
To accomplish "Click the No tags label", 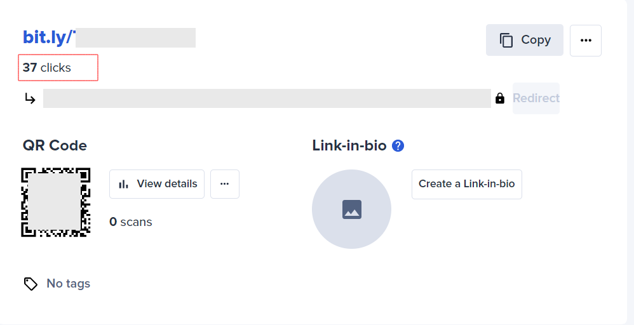I will click(69, 284).
